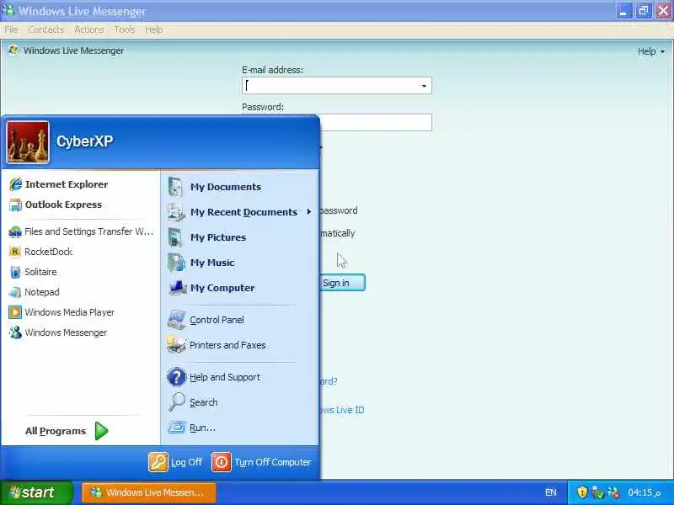Click the CyberXP chess user picture
The height and width of the screenshot is (505, 674).
coord(28,142)
